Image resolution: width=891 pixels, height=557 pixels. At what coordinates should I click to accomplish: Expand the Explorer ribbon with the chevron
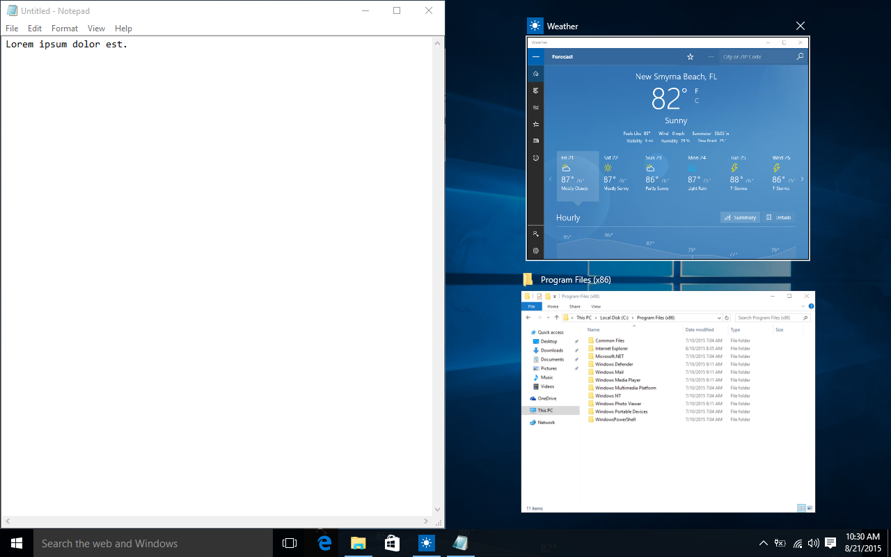point(803,306)
